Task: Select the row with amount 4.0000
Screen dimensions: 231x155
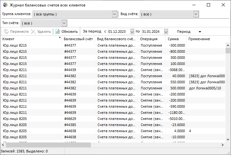Action: pos(113,131)
